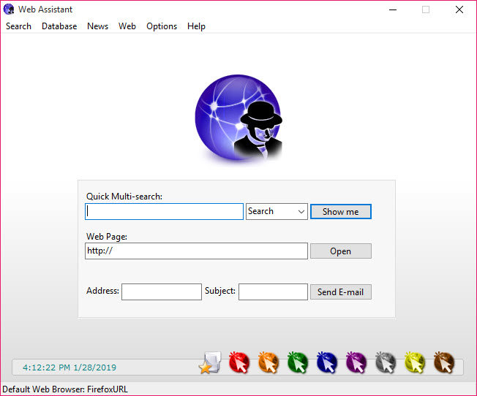Open the News menu

tap(97, 26)
